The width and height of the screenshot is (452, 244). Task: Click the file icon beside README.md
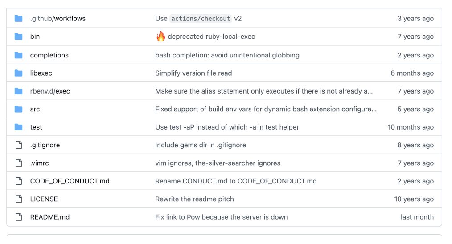click(19, 217)
